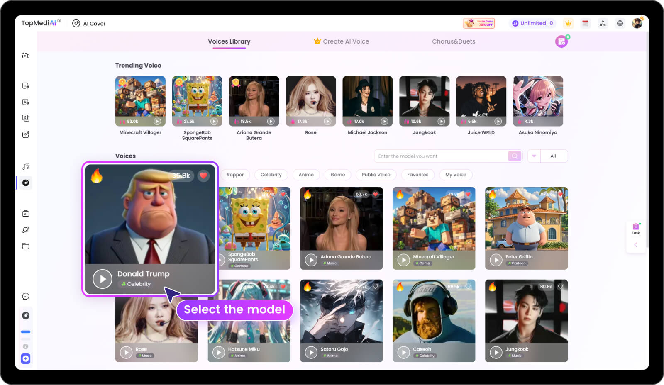This screenshot has width=664, height=385.
Task: Favorite the Jungkook voice with heart icon
Action: (560, 287)
